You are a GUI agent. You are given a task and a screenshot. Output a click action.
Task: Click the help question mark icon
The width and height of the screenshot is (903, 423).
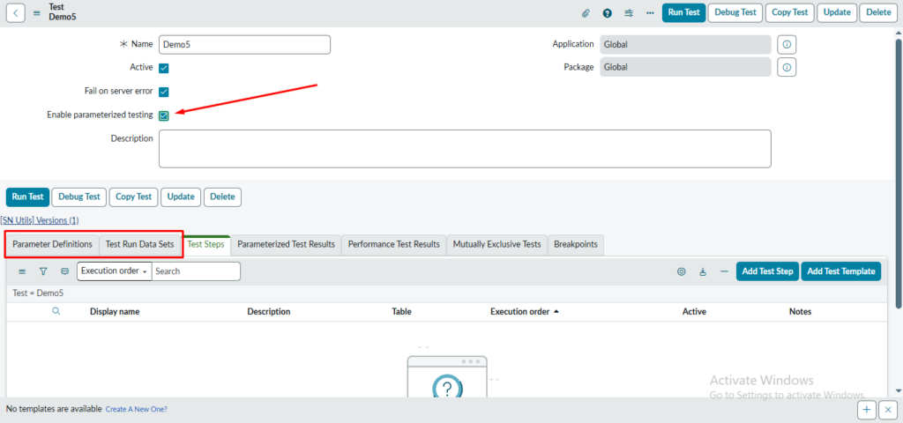click(x=608, y=13)
